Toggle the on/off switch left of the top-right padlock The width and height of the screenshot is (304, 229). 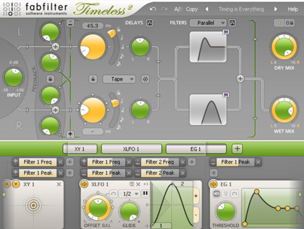point(279,23)
